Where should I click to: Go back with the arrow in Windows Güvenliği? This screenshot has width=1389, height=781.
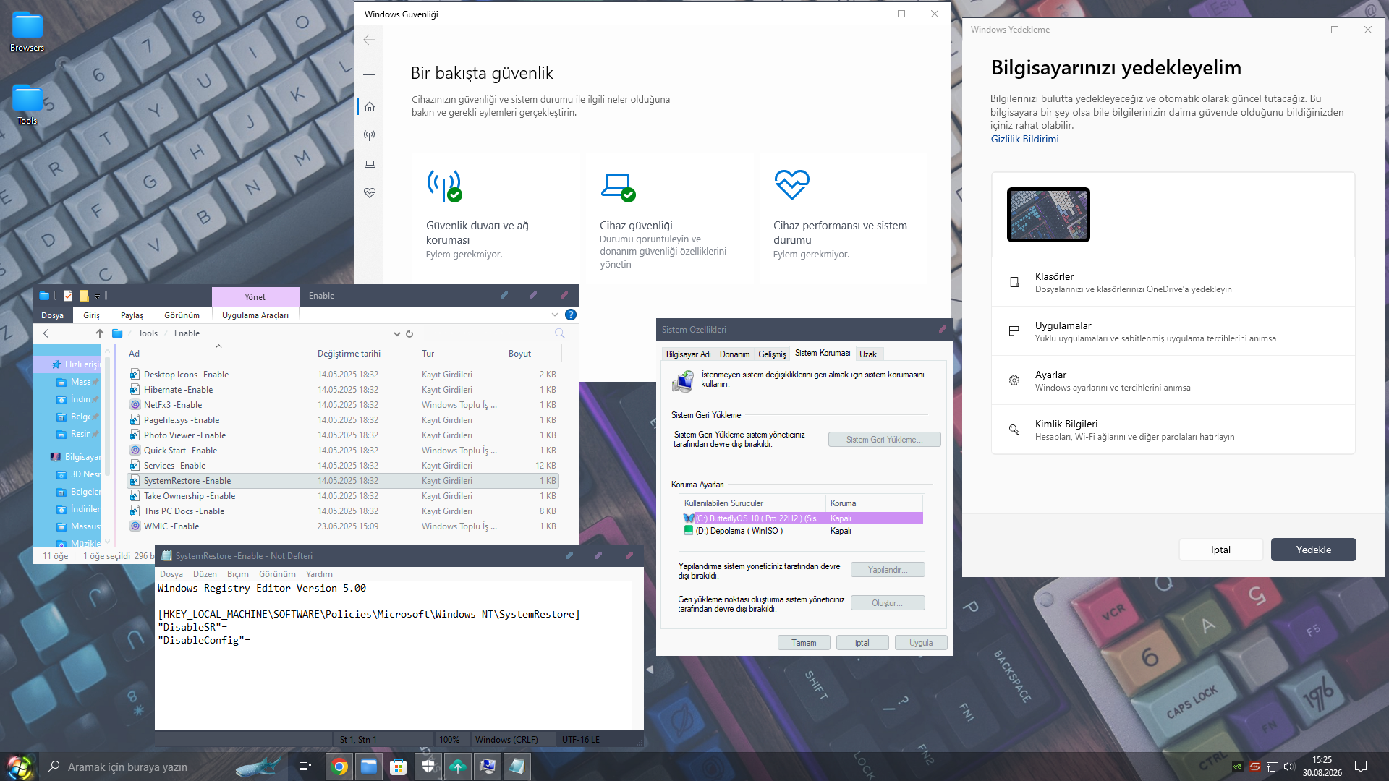pos(369,40)
